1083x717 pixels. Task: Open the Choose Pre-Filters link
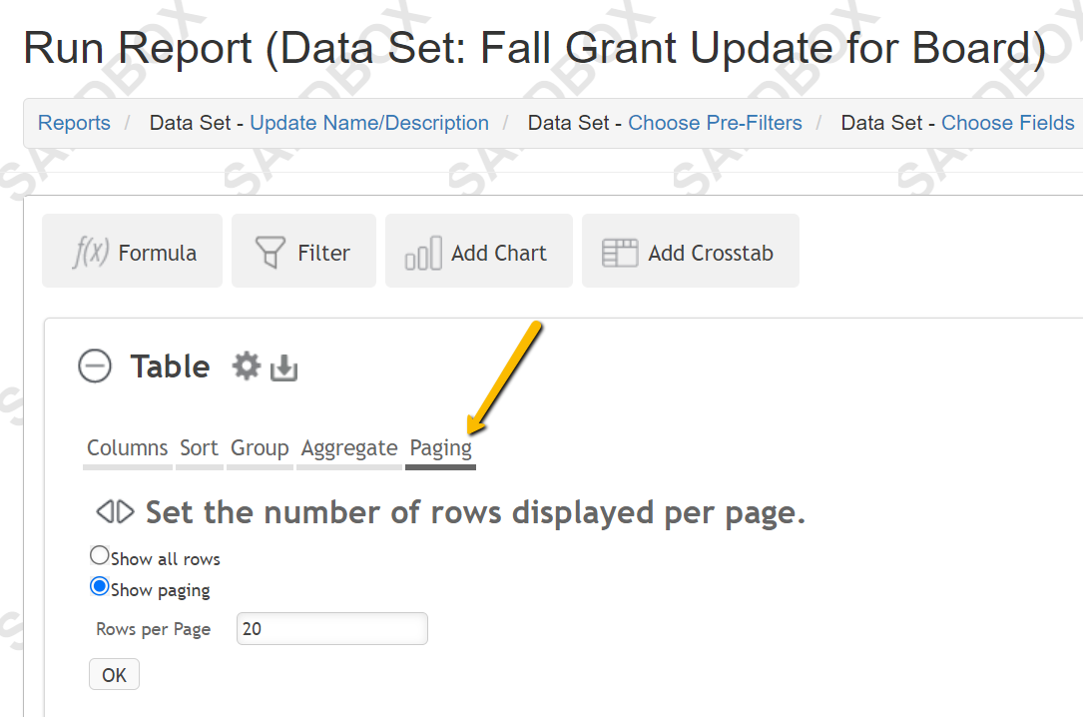[715, 123]
